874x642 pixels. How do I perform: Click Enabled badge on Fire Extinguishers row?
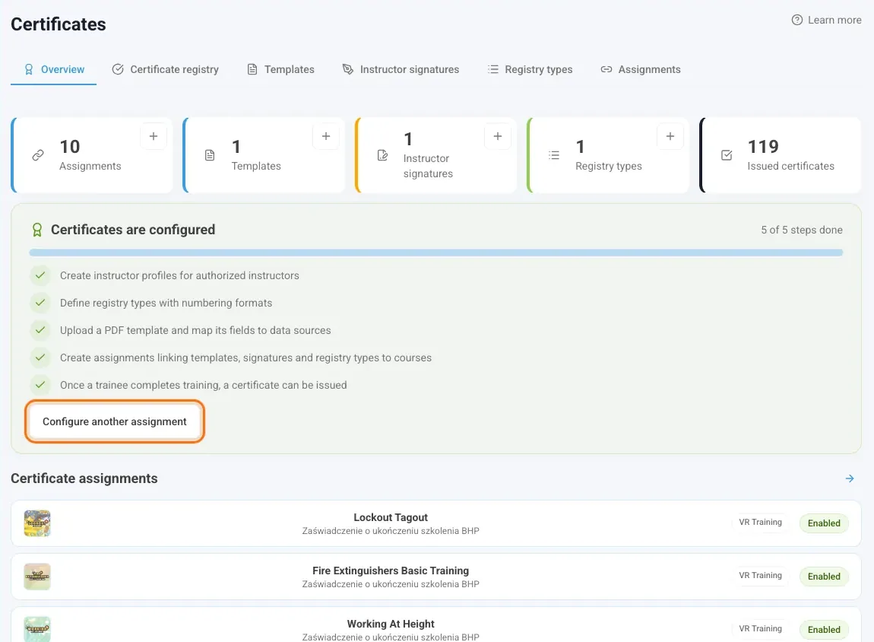click(824, 576)
